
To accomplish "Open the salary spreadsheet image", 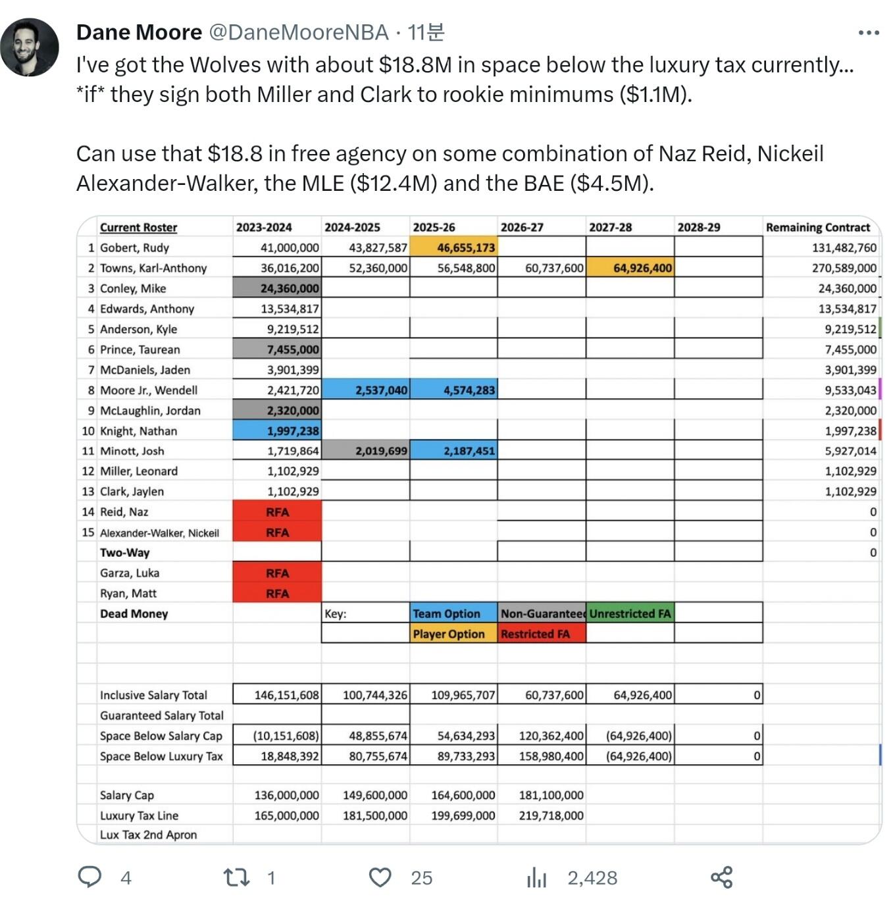I will (x=479, y=530).
